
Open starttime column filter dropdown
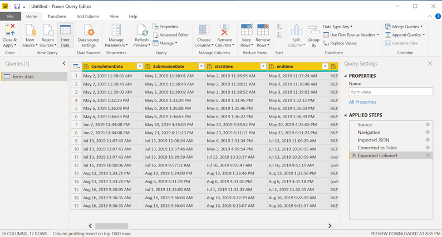(x=263, y=67)
